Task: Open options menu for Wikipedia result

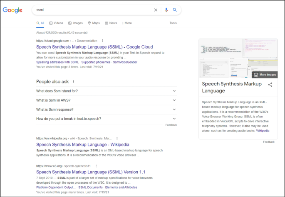Action: pos(117,138)
